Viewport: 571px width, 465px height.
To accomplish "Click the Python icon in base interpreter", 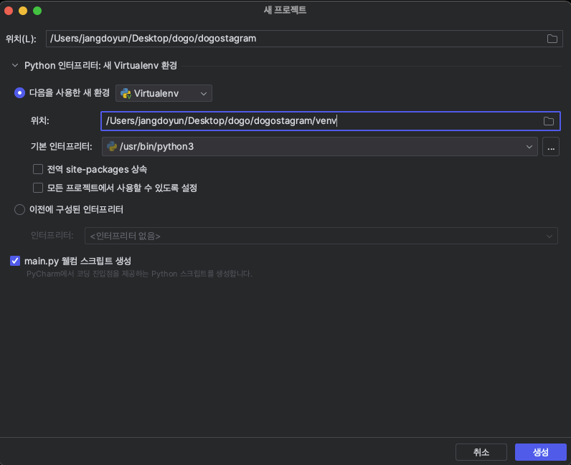I will pyautogui.click(x=112, y=146).
